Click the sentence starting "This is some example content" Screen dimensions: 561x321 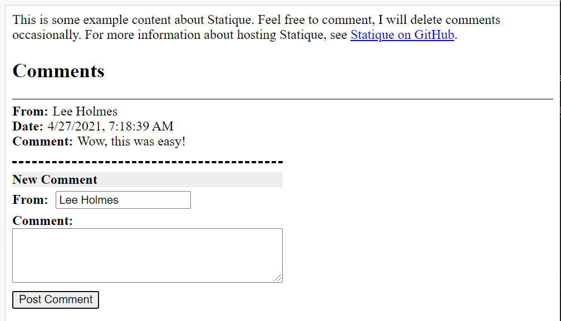tap(133, 19)
